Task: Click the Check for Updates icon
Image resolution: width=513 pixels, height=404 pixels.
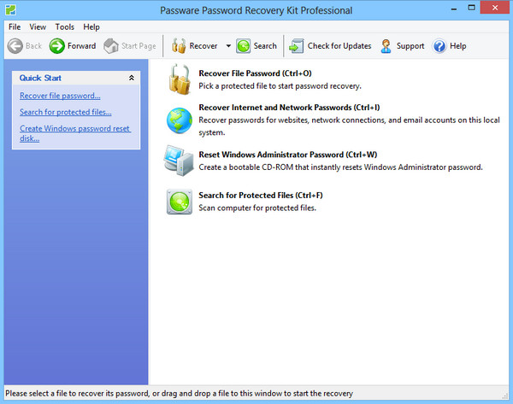Action: pos(296,46)
